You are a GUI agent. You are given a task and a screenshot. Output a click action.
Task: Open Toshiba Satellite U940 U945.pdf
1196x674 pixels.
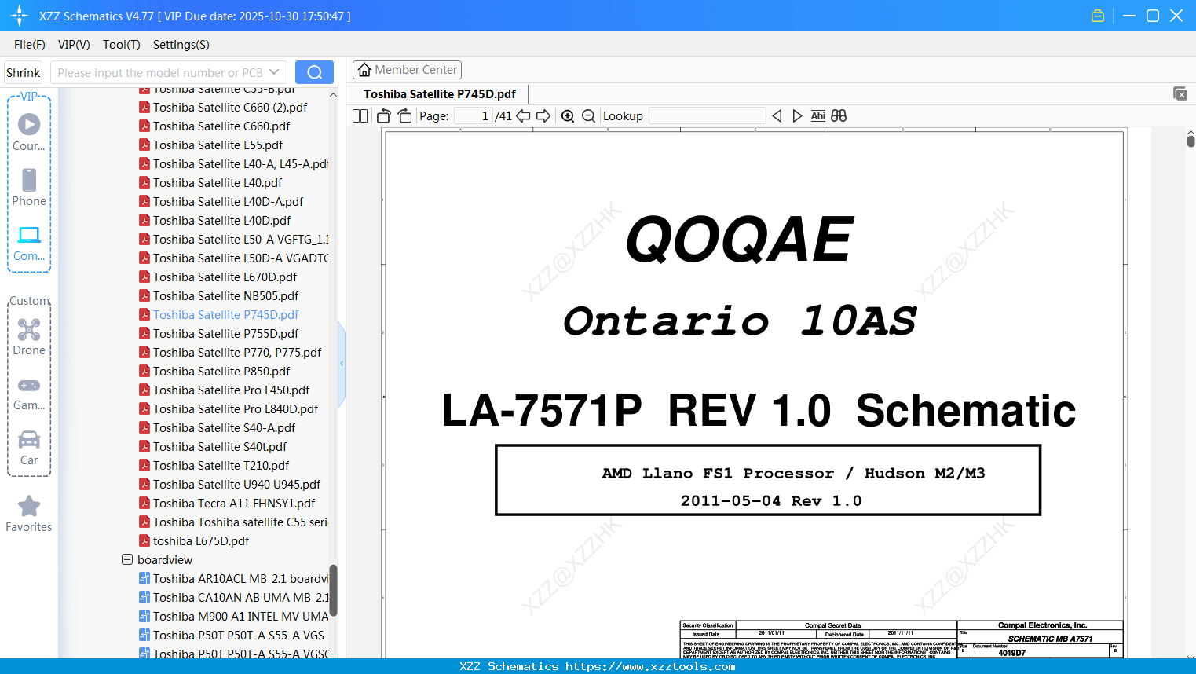pyautogui.click(x=237, y=485)
